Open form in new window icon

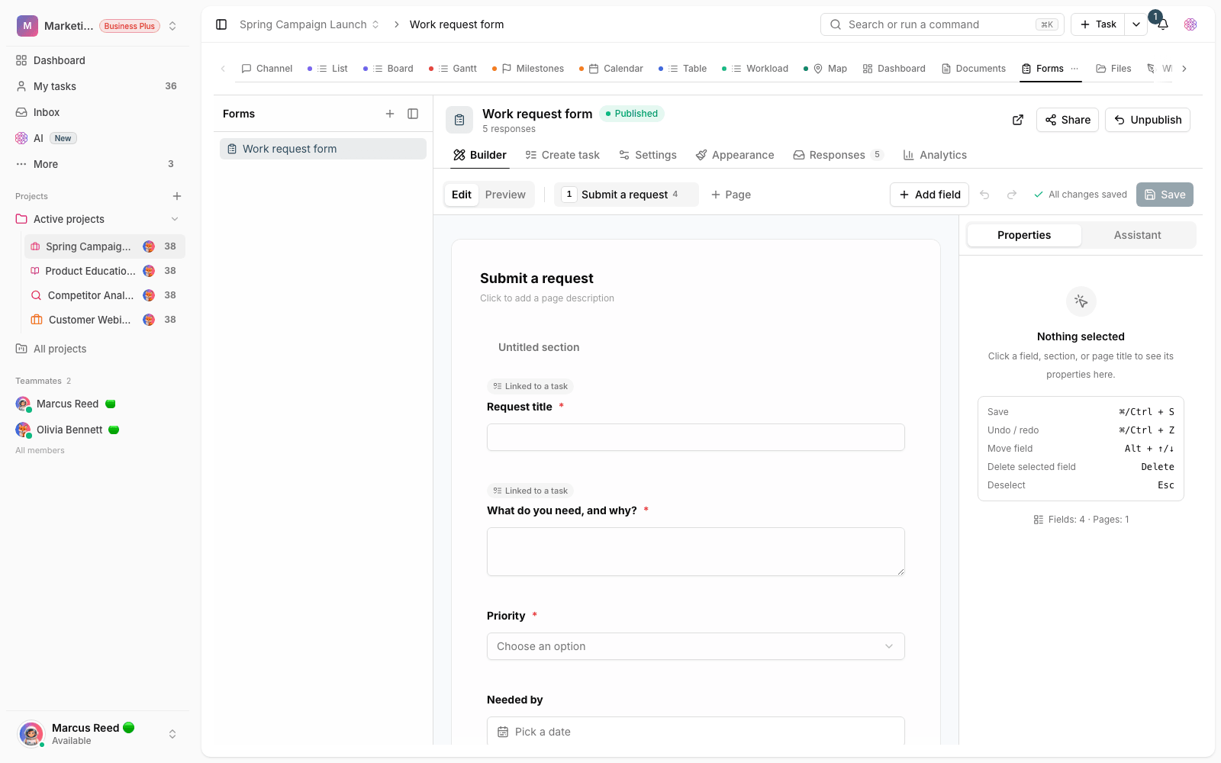click(1018, 120)
